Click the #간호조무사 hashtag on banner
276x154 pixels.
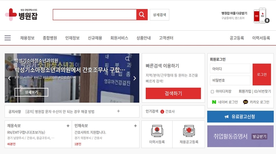[x=67, y=77]
